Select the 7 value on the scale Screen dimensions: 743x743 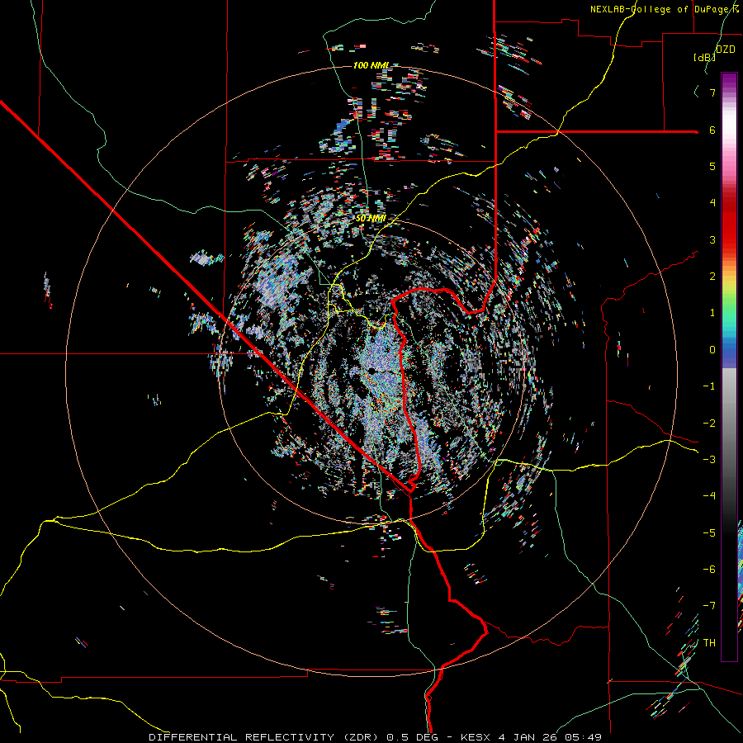click(712, 92)
